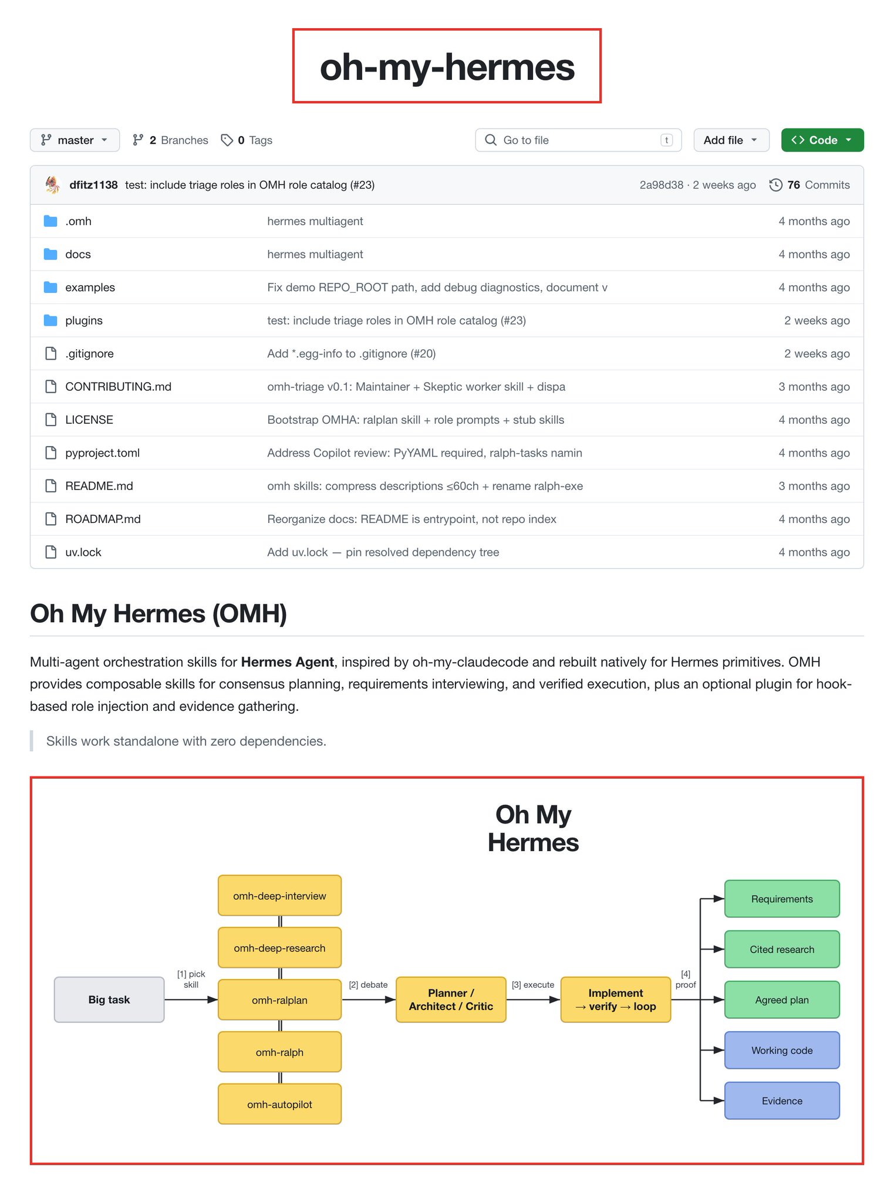This screenshot has height=1202, width=894.
Task: Open the master branch dropdown
Action: click(x=75, y=140)
